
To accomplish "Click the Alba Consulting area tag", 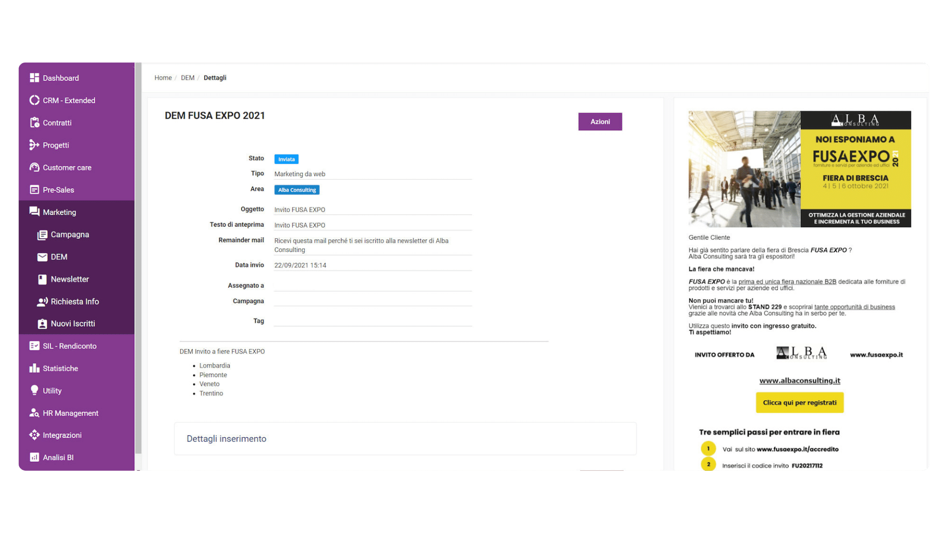I will pos(297,190).
